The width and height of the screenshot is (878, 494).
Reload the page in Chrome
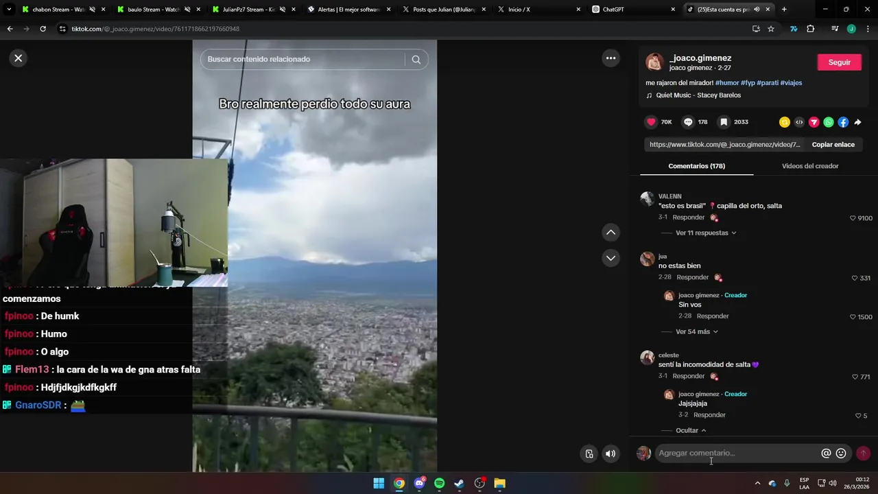[x=43, y=29]
